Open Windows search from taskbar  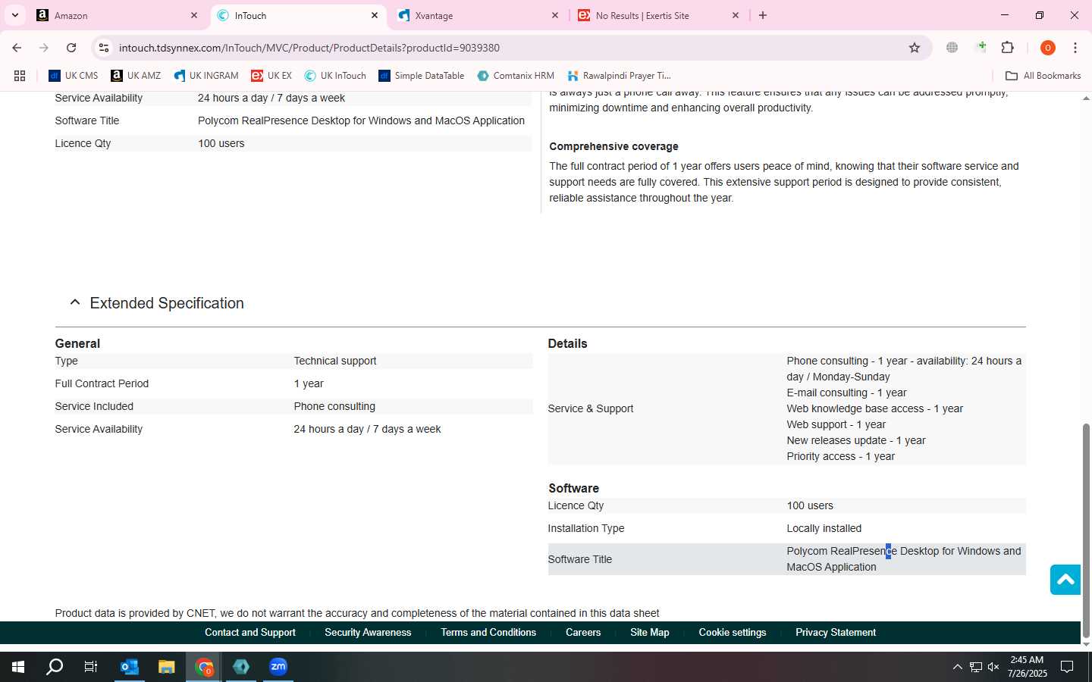(x=55, y=667)
